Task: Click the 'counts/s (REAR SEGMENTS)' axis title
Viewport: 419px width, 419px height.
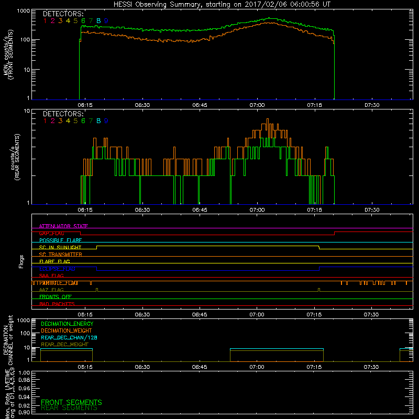Action: tap(15, 157)
